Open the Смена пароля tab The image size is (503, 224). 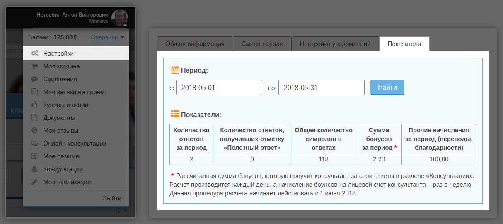(x=262, y=44)
